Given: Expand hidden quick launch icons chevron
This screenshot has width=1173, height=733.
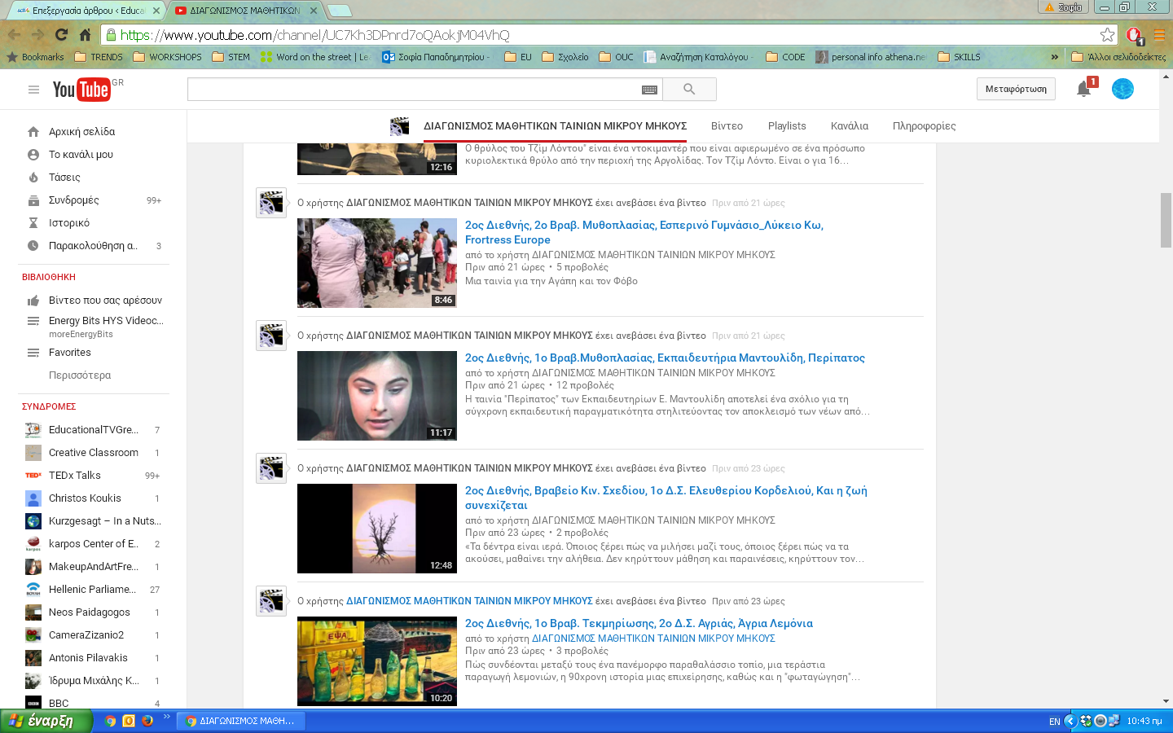Looking at the screenshot, I should pos(166,717).
